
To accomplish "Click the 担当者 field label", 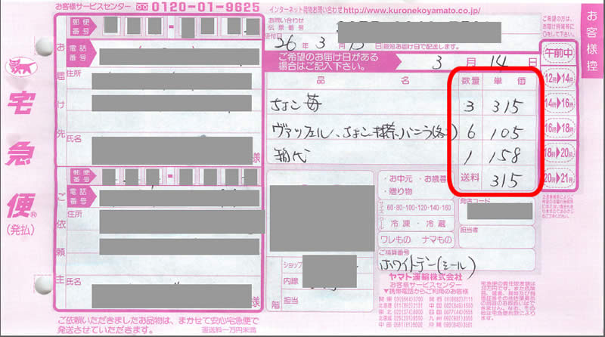I will [x=469, y=230].
